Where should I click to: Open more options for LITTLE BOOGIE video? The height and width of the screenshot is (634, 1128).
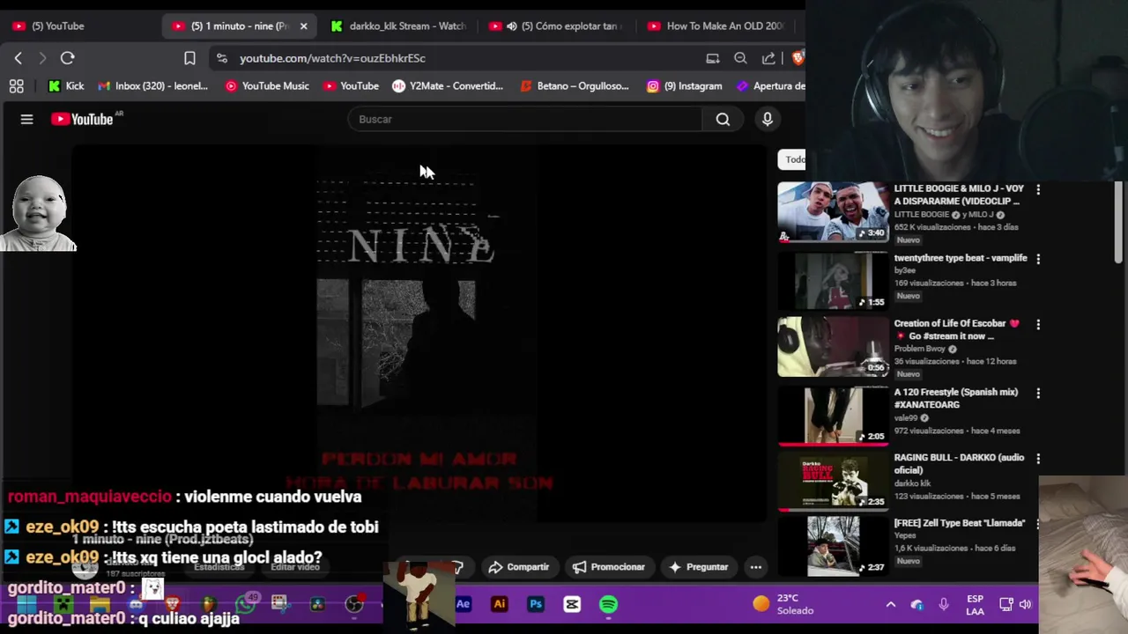coord(1038,189)
